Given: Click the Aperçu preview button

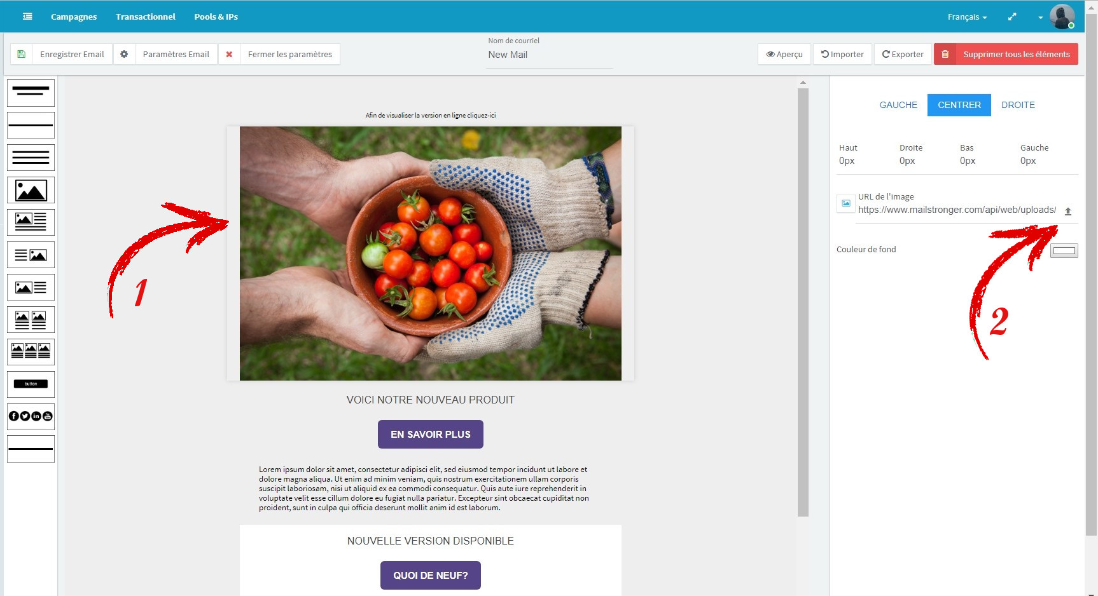Looking at the screenshot, I should [x=784, y=54].
